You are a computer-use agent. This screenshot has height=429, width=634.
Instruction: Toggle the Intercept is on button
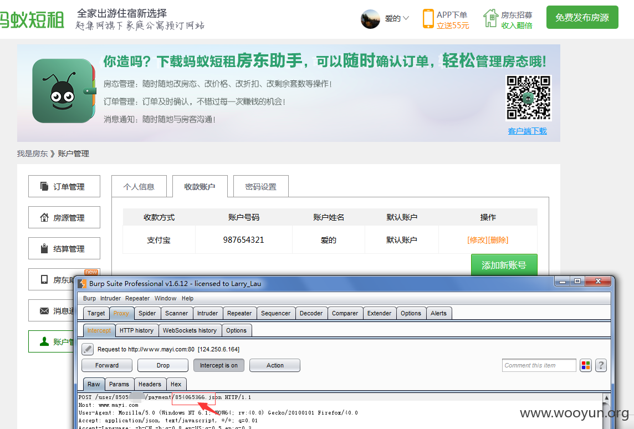(219, 365)
